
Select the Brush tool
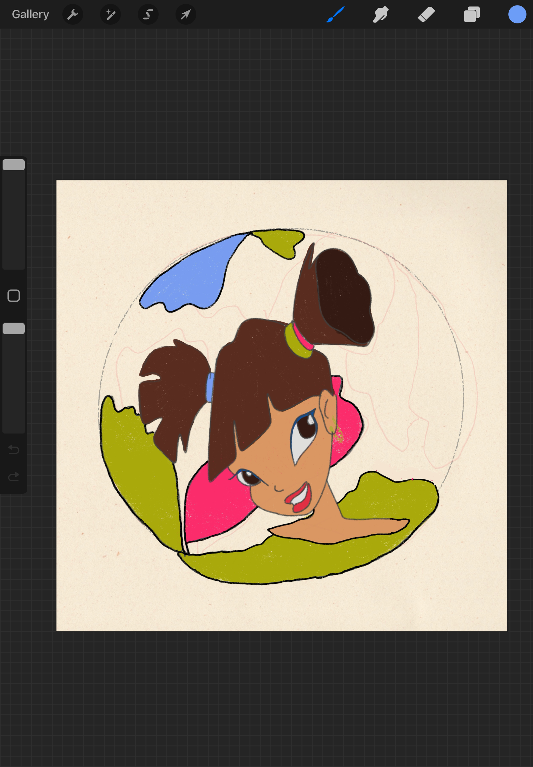tap(335, 14)
